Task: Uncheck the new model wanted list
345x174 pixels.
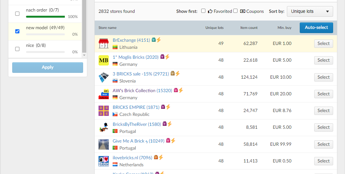Action: point(17,31)
